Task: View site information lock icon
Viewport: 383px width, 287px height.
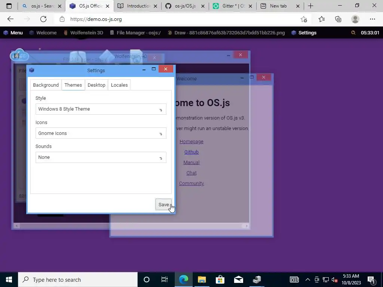Action: [62, 19]
